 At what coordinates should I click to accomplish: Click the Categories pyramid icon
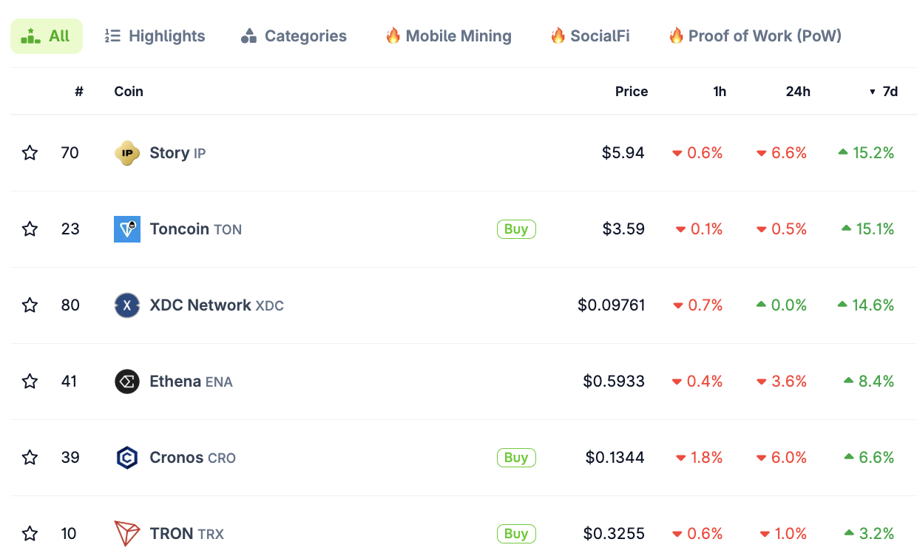248,35
